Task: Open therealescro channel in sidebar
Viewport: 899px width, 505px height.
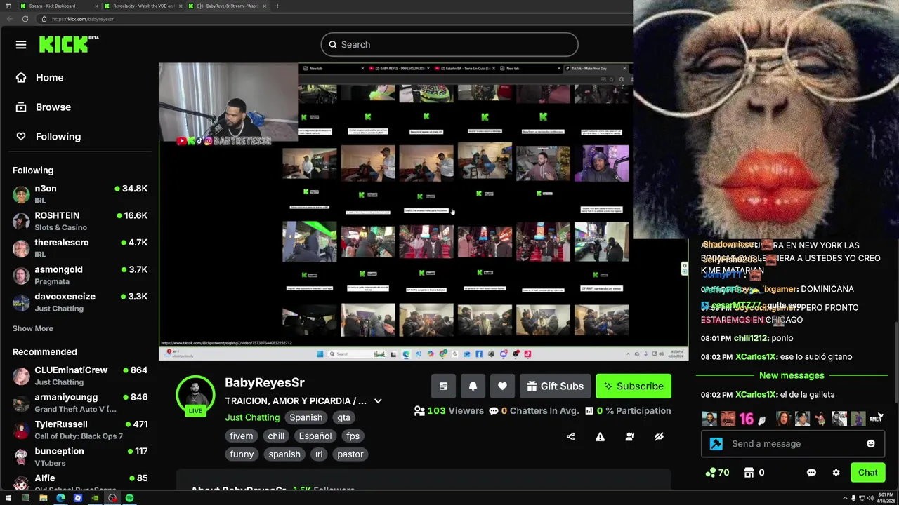Action: point(80,248)
